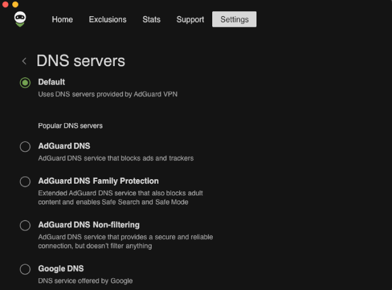
Task: Click the 'secure and reliable connection' description
Action: coord(125,241)
